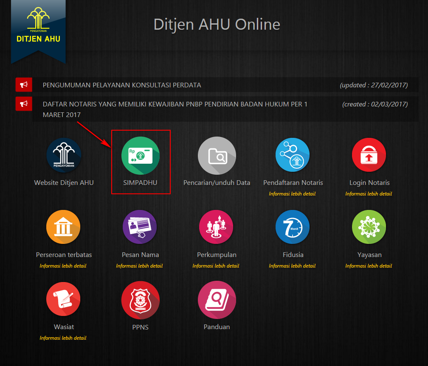Click the SIMPADHU text label

coord(140,183)
